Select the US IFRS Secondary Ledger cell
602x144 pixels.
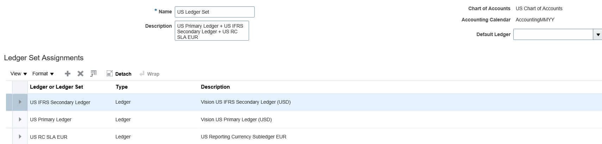pyautogui.click(x=60, y=102)
